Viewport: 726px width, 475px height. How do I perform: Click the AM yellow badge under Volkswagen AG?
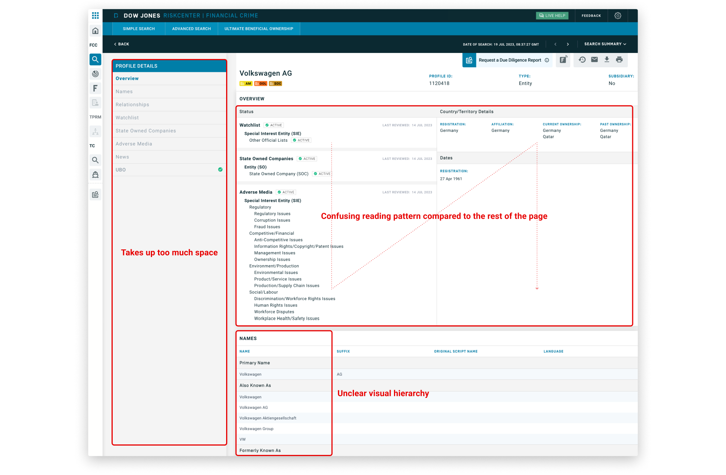[x=246, y=84]
